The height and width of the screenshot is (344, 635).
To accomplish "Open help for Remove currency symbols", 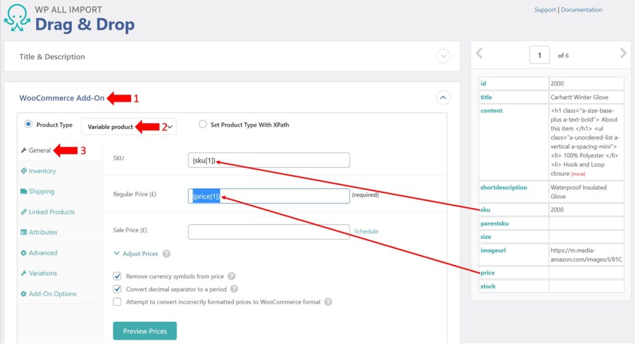I will pos(231,276).
